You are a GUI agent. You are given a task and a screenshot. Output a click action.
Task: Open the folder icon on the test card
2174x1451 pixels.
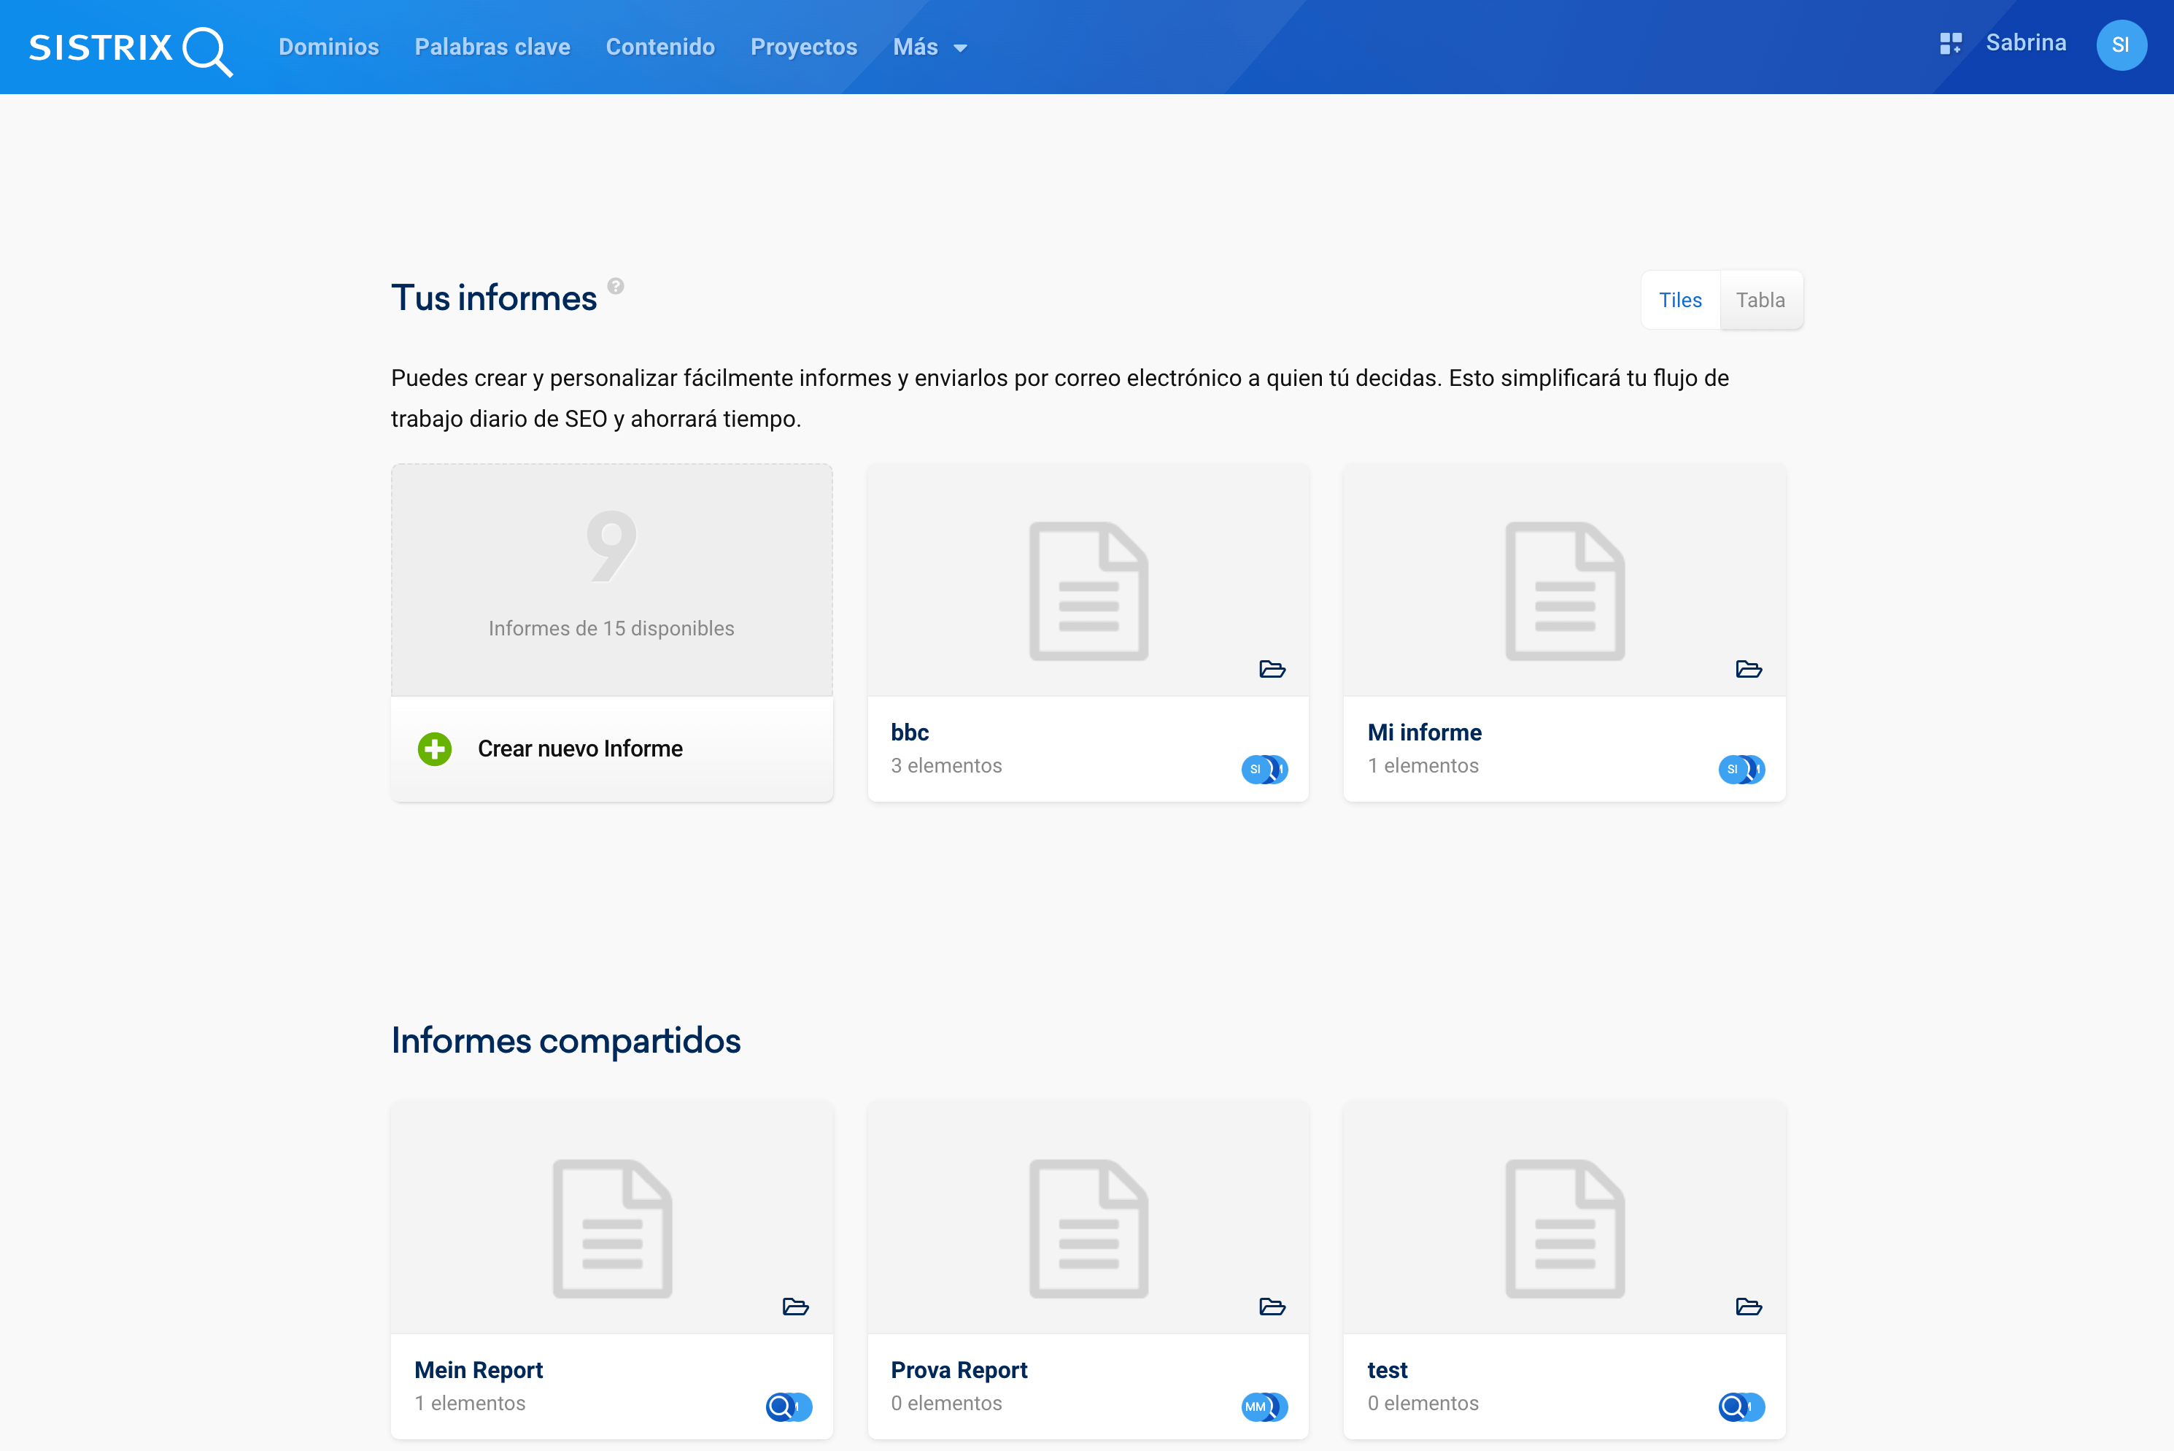tap(1748, 1307)
